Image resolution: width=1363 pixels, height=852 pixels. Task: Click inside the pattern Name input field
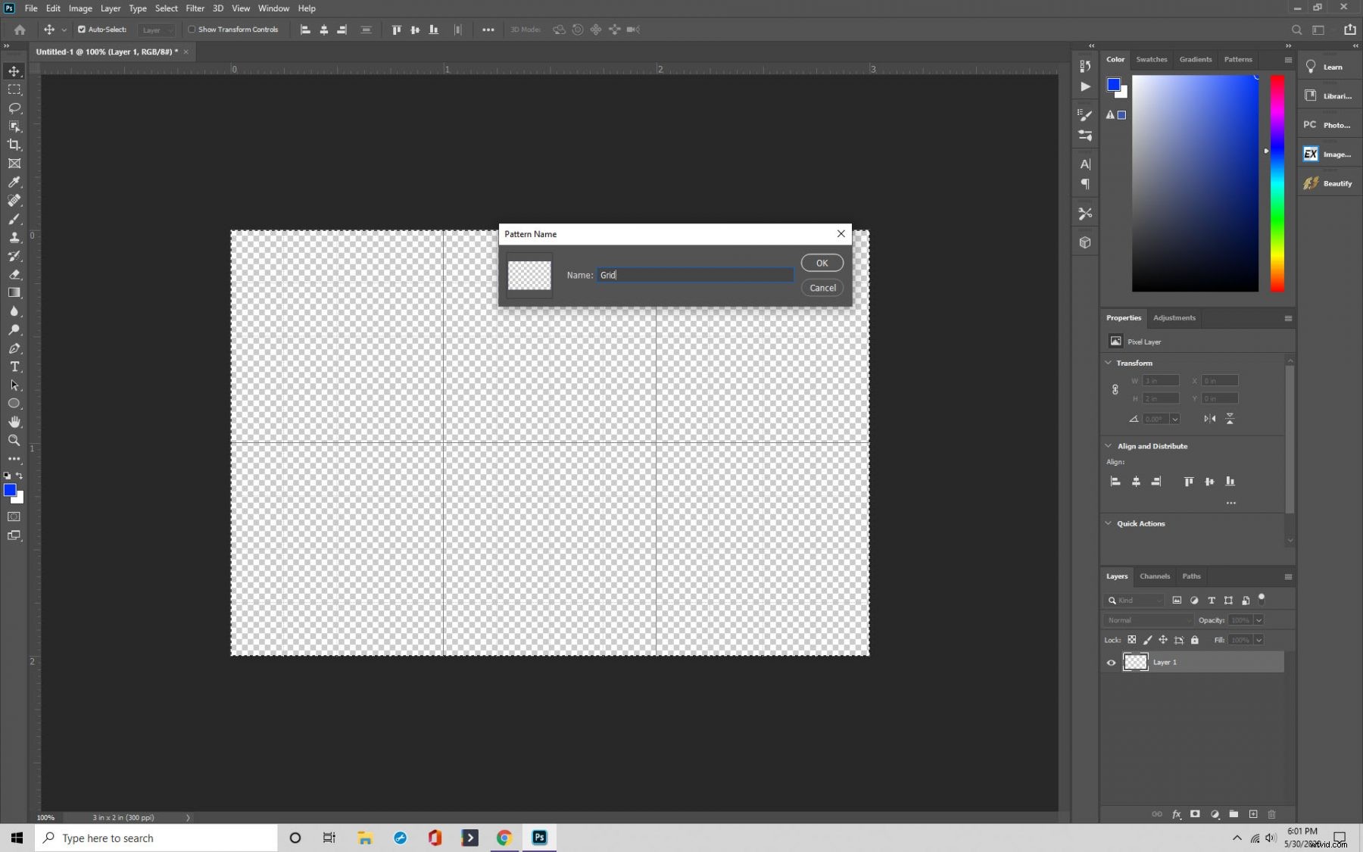(694, 275)
